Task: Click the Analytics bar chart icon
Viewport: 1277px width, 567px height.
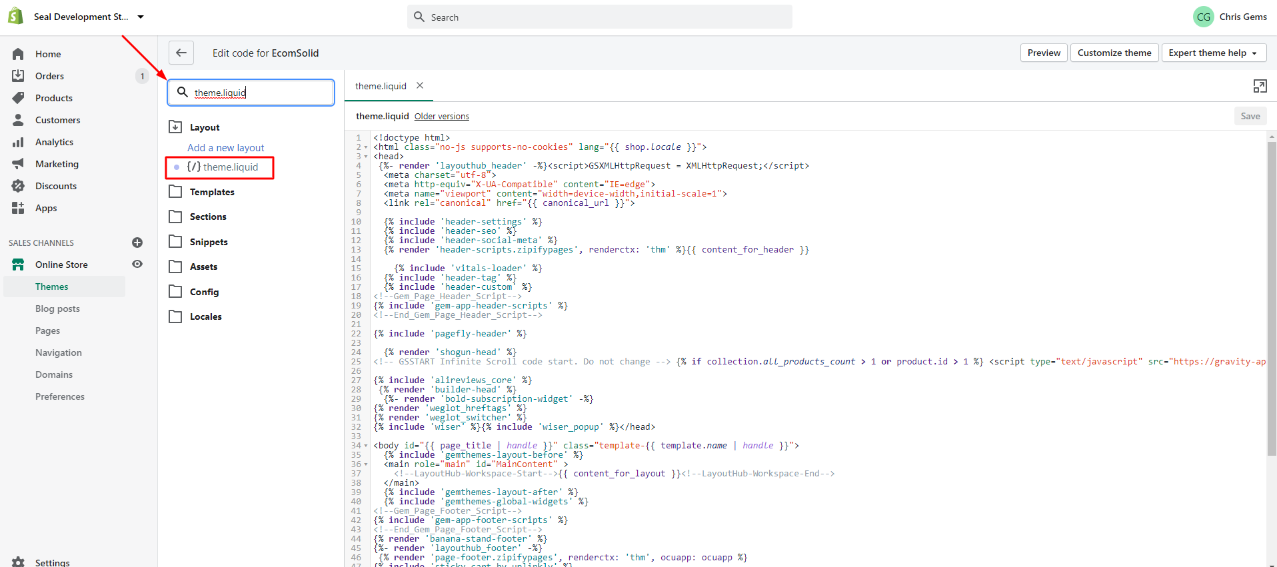Action: [18, 142]
